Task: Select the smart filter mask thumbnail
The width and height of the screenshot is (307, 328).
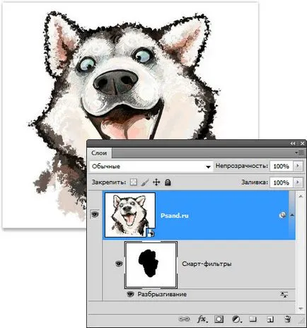Action: pyautogui.click(x=151, y=264)
